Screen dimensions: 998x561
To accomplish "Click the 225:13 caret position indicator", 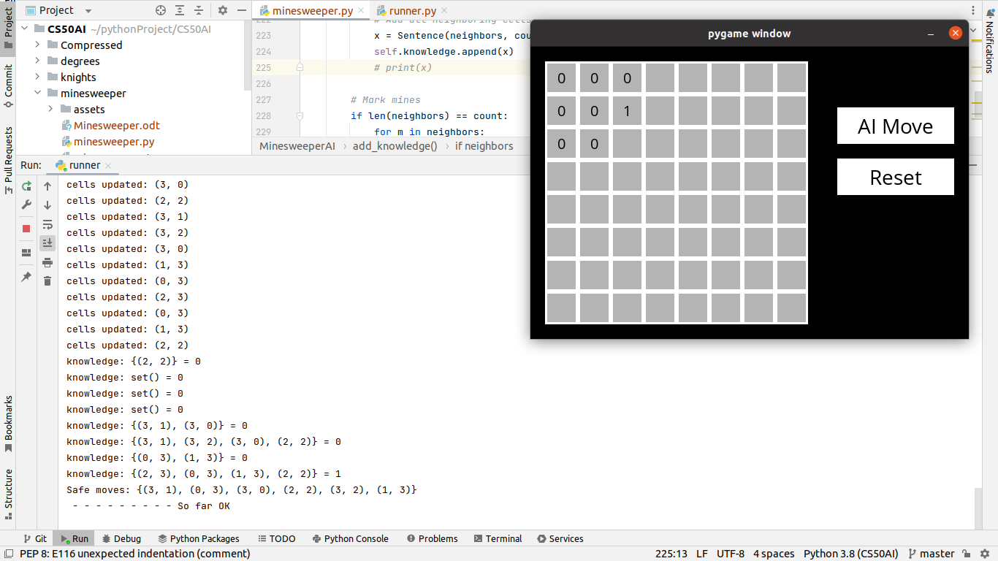I will tap(671, 554).
